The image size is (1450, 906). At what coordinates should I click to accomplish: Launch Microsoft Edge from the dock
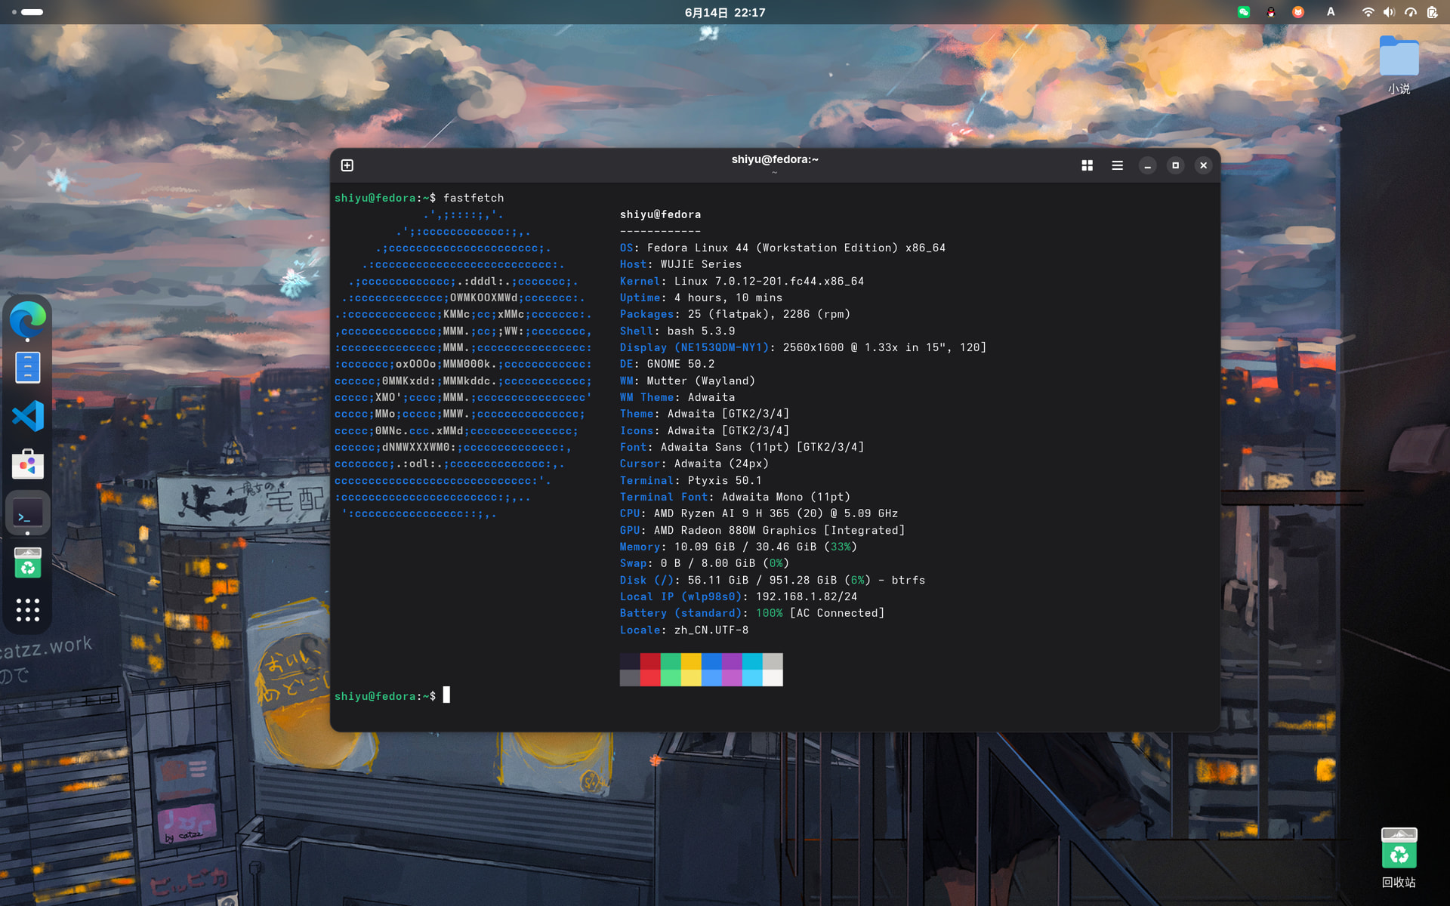28,319
